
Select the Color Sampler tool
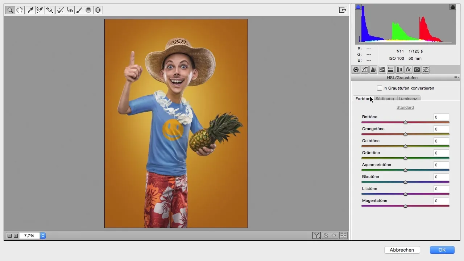(40, 10)
